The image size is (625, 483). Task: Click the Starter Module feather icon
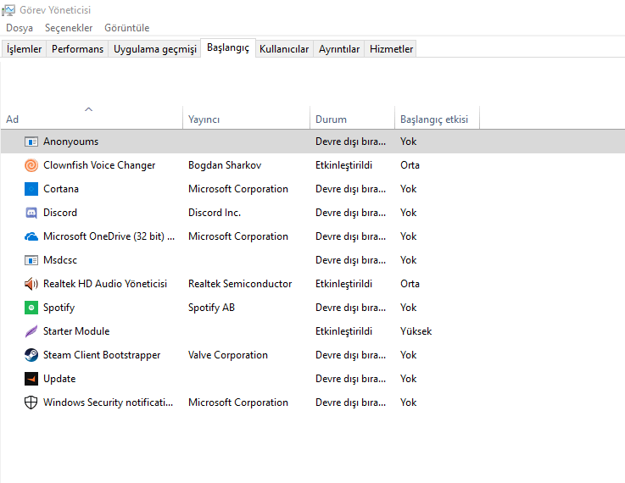(x=31, y=331)
